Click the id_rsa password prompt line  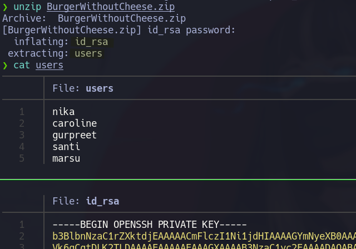118,30
